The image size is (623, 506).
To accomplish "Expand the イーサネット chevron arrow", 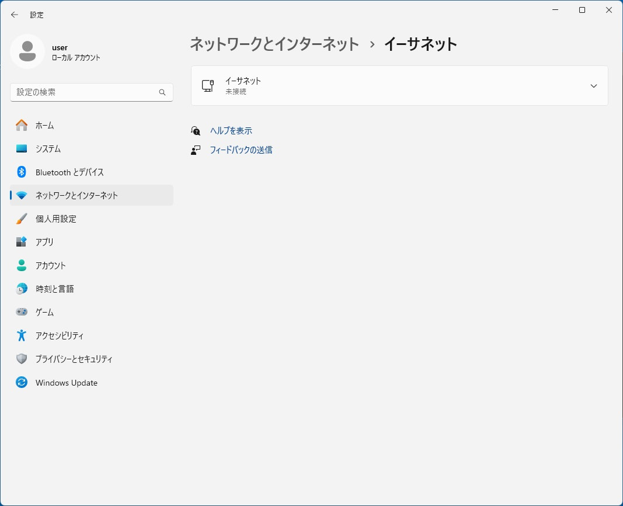I will (593, 86).
